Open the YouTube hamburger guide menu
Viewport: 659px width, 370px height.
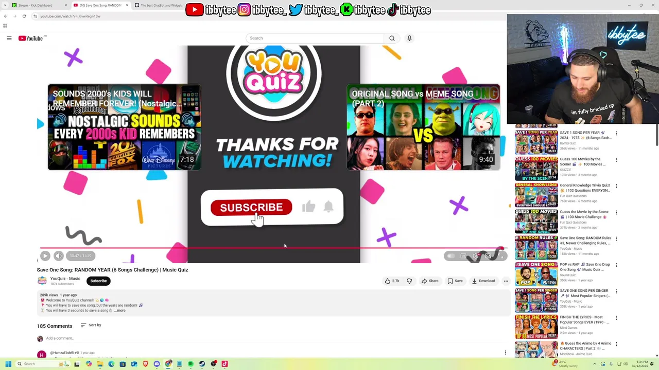[9, 38]
